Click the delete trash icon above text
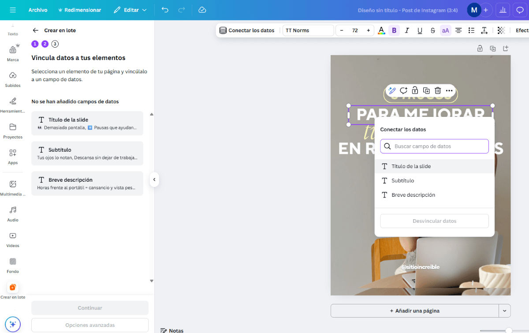The height and width of the screenshot is (333, 529). (438, 90)
